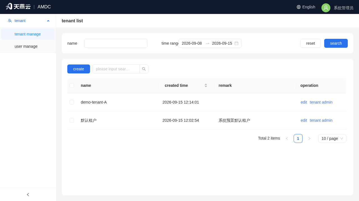Screen dimensions: 359x201
Task: Select tenant manage menu item
Action: tap(28, 34)
